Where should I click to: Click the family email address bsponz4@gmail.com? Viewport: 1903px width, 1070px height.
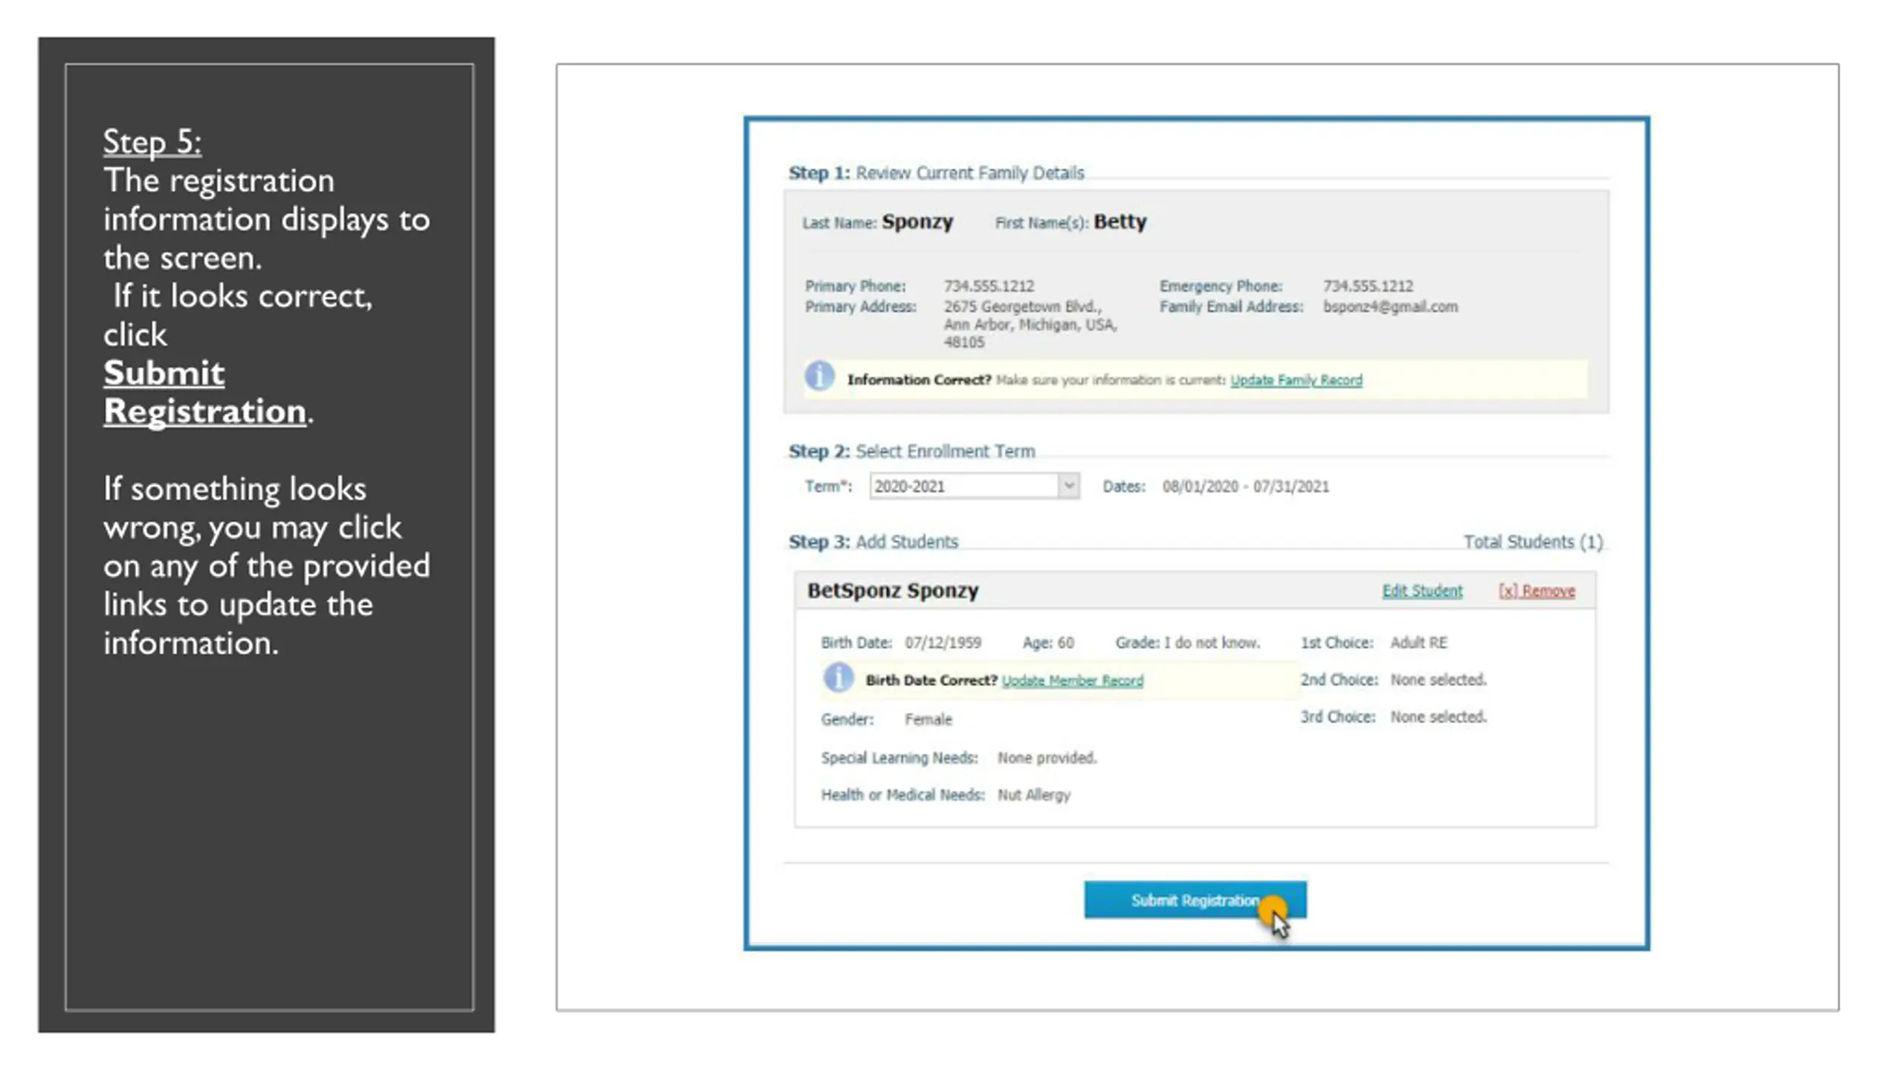tap(1390, 306)
